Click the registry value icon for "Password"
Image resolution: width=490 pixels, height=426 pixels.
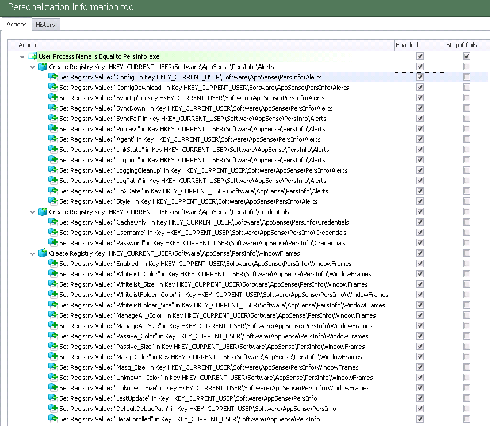[x=53, y=242]
